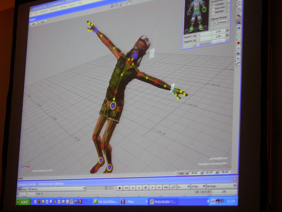Click the K button beside Reach T
Viewport: 282px width, 212px height.
[195, 36]
